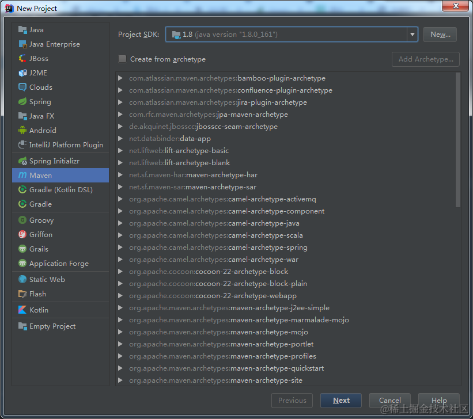Select the Gradle icon
The width and height of the screenshot is (473, 419).
22,204
